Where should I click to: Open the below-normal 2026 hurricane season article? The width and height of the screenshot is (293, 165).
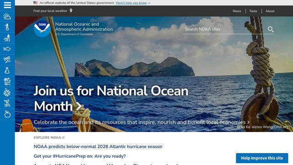click(x=98, y=147)
